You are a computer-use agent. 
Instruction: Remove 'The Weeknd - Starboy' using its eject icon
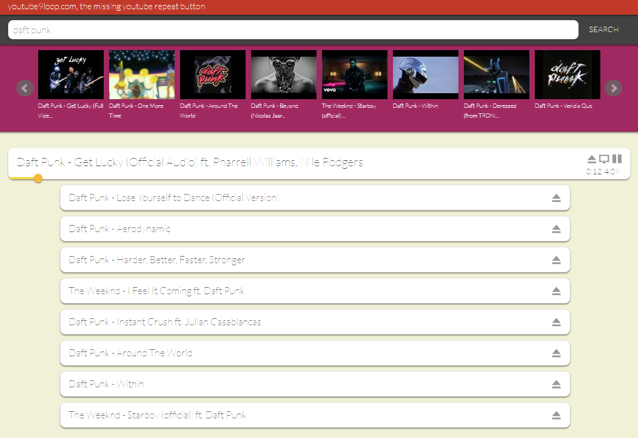557,415
